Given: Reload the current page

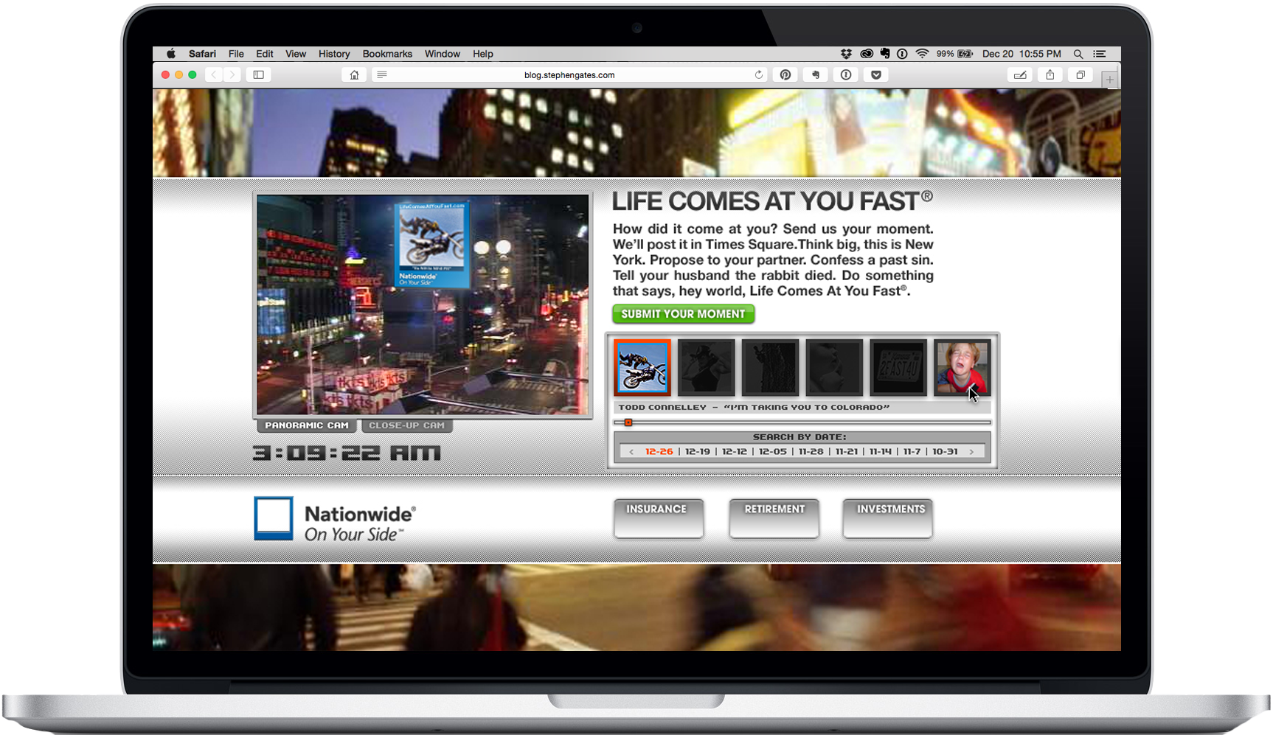Looking at the screenshot, I should coord(758,74).
